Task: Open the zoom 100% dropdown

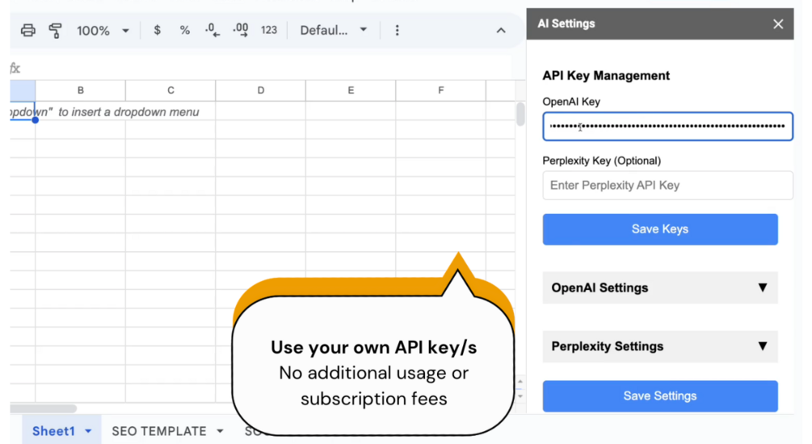Action: (x=103, y=31)
